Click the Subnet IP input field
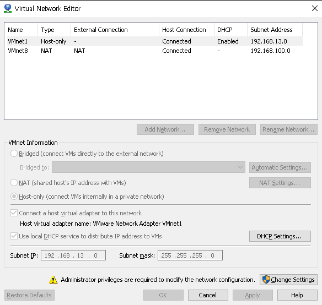Screen dimensions: 322x305 (x=73, y=255)
